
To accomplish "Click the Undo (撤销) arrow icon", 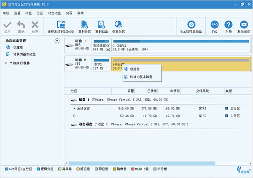I will 21,25.
